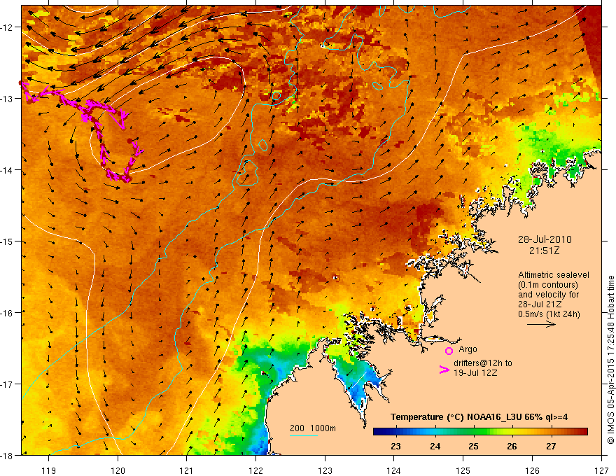
Task: Click latitude axis label -16
Action: point(7,313)
